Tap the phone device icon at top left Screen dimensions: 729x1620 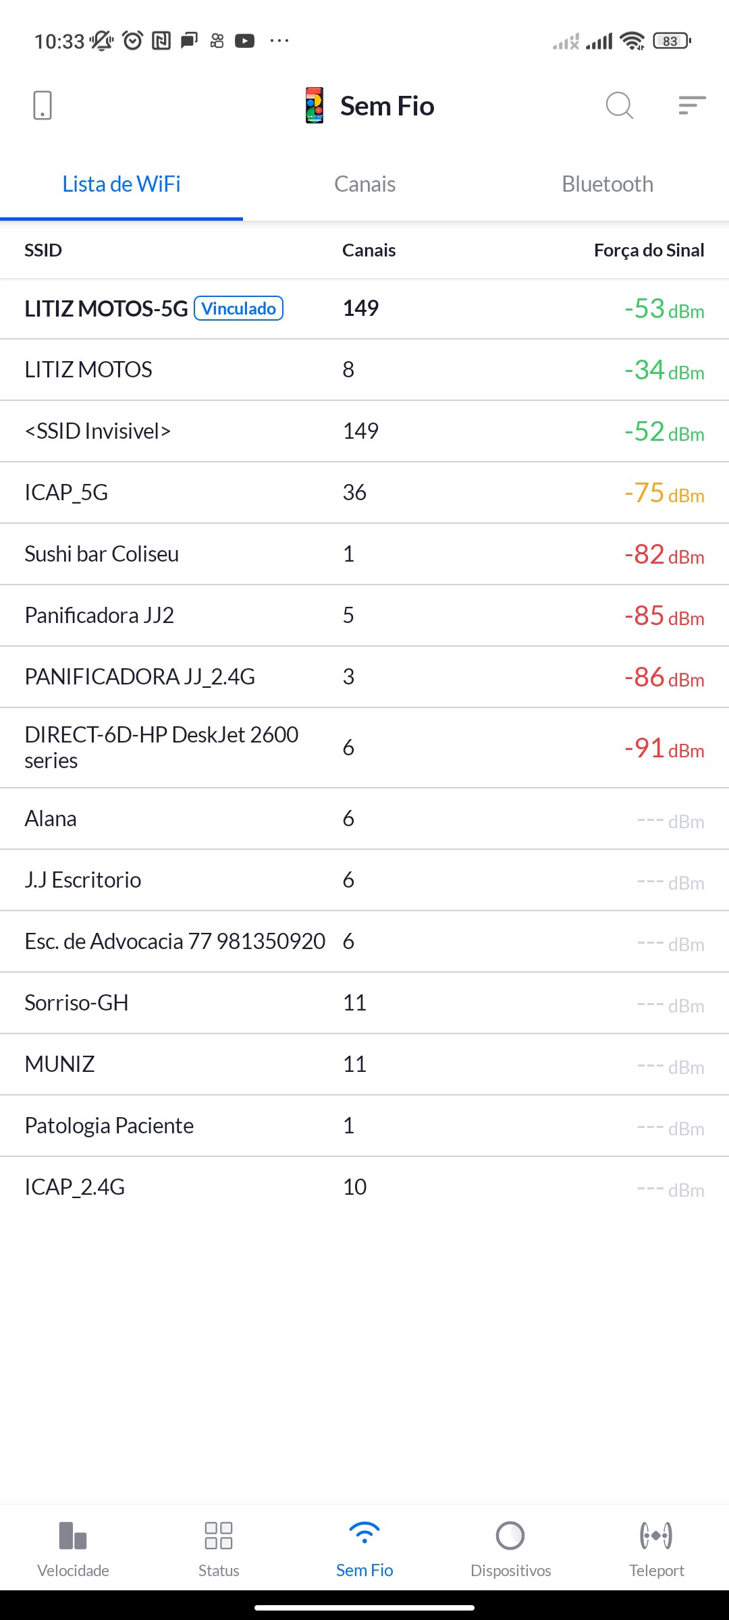pyautogui.click(x=42, y=106)
